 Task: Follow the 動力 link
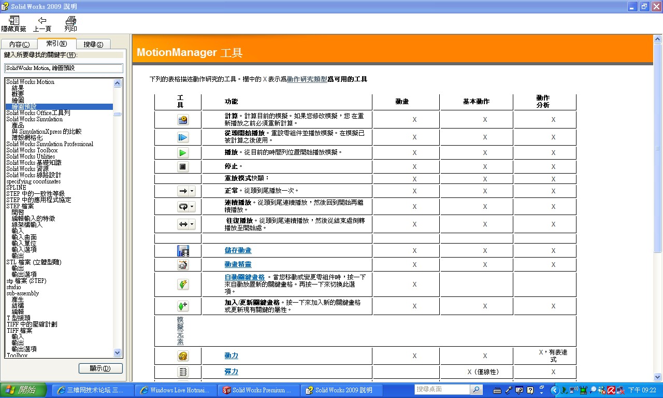point(231,356)
